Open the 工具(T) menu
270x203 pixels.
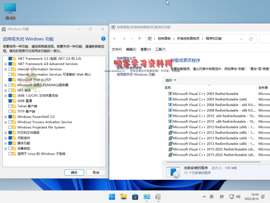160,49
